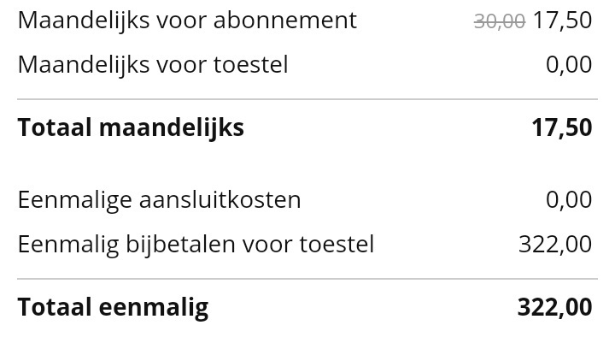Select the bold 322,00 one-time total
This screenshot has width=615, height=343.
tap(554, 307)
